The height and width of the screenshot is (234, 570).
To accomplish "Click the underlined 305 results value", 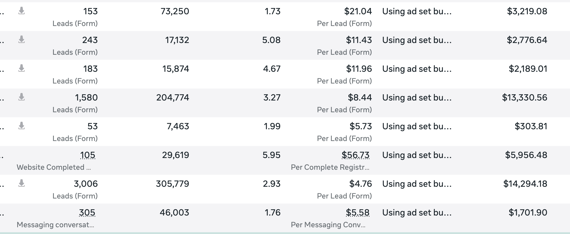I will tap(87, 213).
